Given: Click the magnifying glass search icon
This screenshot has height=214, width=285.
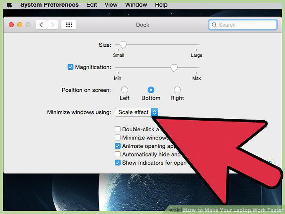Looking at the screenshot, I should click(x=214, y=25).
